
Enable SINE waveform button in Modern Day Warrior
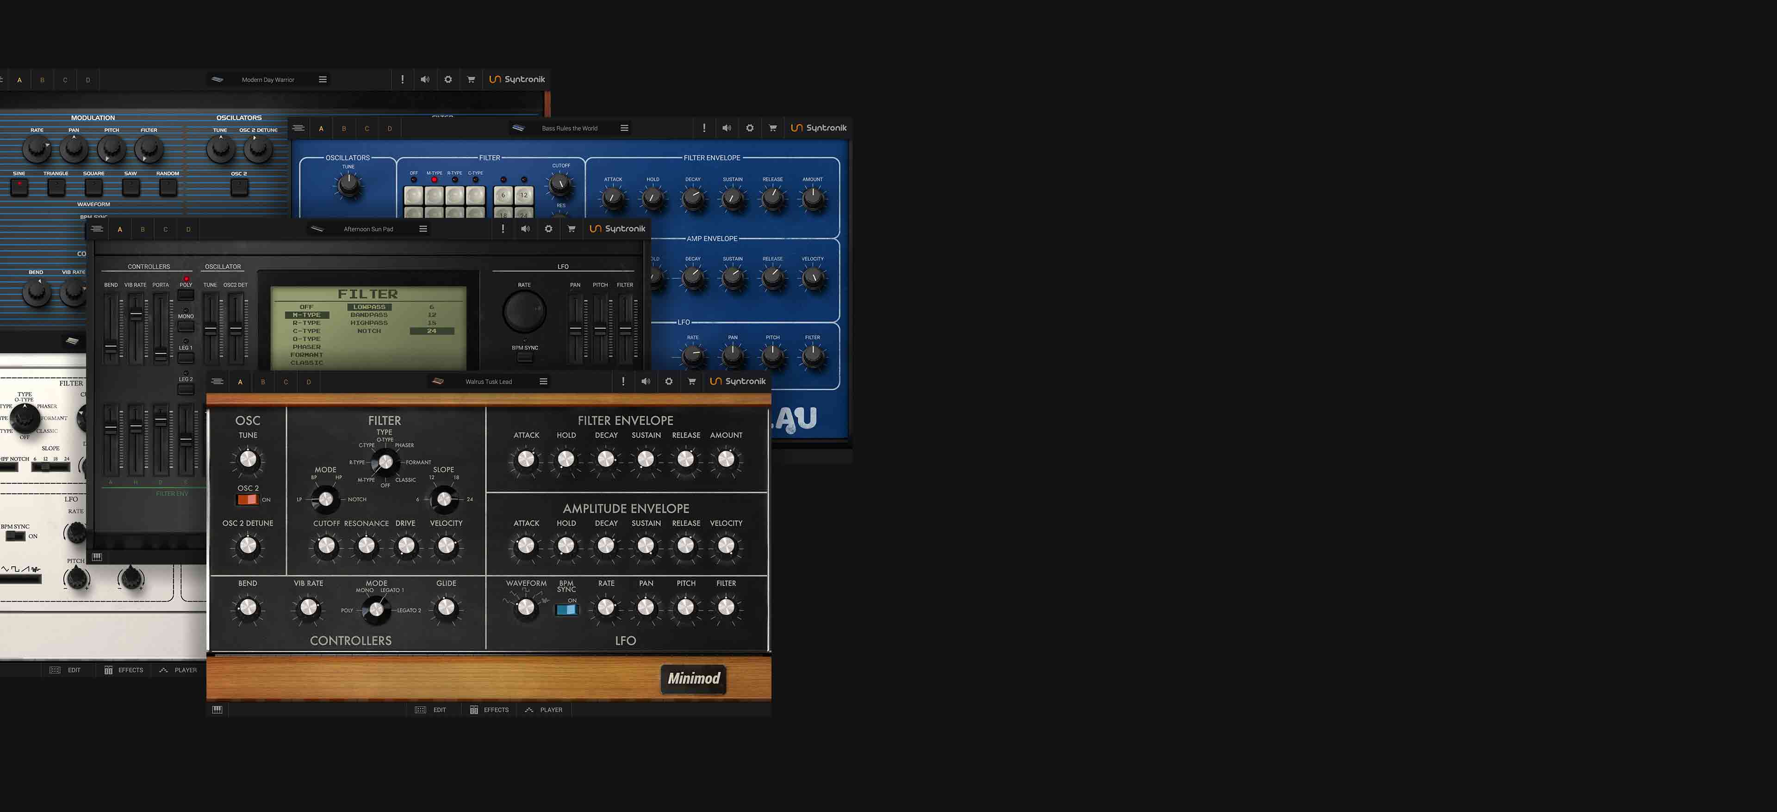19,187
